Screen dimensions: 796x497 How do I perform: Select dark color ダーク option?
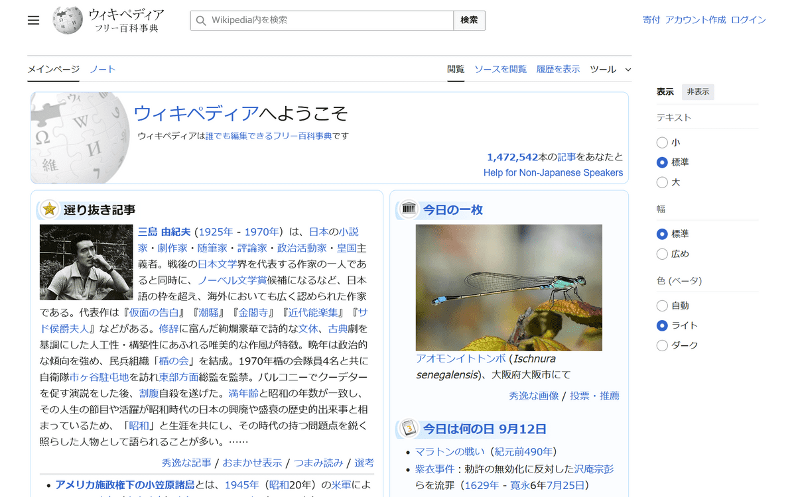pos(662,345)
